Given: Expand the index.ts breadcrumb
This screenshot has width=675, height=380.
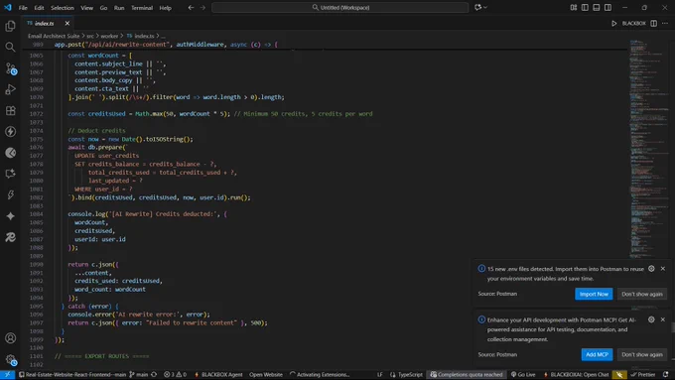Looking at the screenshot, I should 140,36.
